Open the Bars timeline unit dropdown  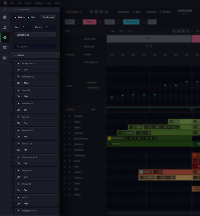(97, 109)
